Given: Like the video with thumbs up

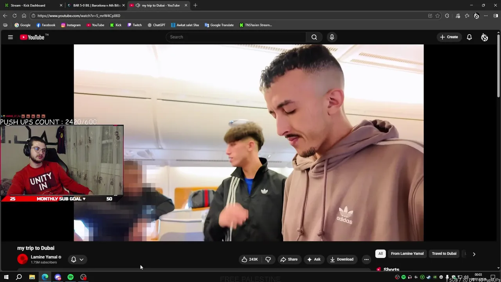Looking at the screenshot, I should (x=249, y=259).
